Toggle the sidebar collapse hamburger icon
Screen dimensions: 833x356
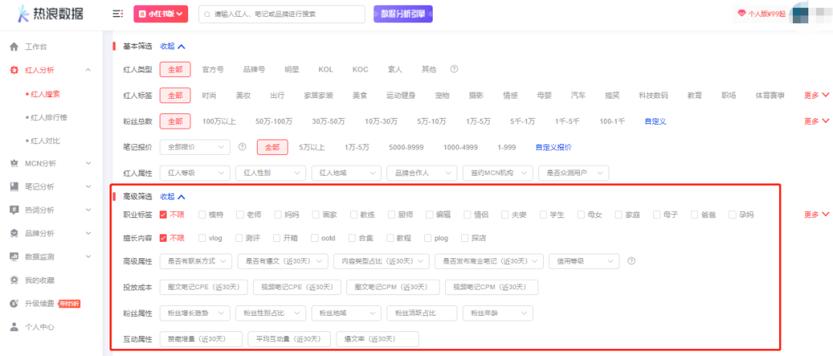[x=117, y=14]
